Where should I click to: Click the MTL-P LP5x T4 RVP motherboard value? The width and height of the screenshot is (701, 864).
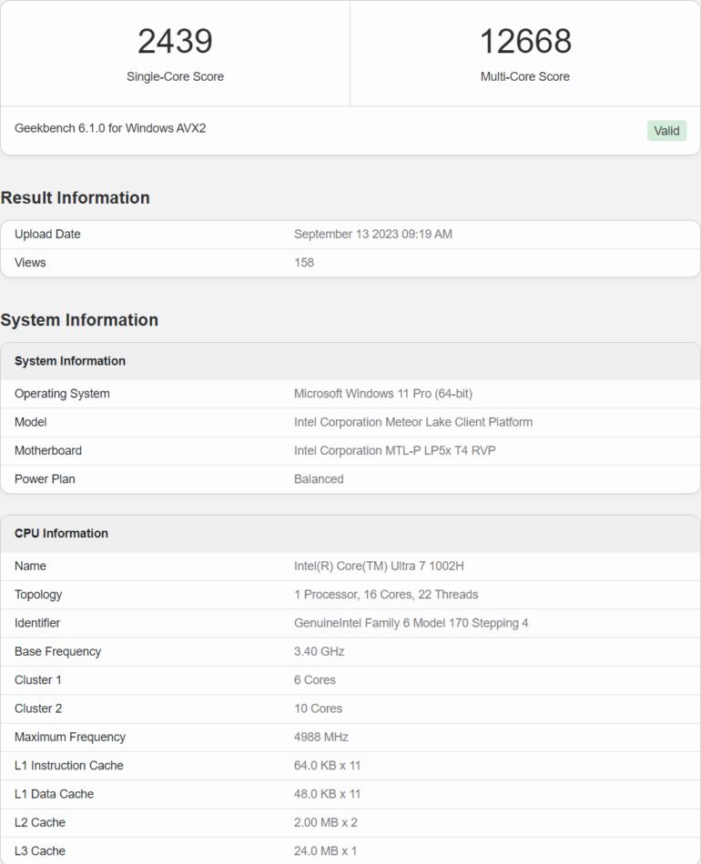coord(394,450)
